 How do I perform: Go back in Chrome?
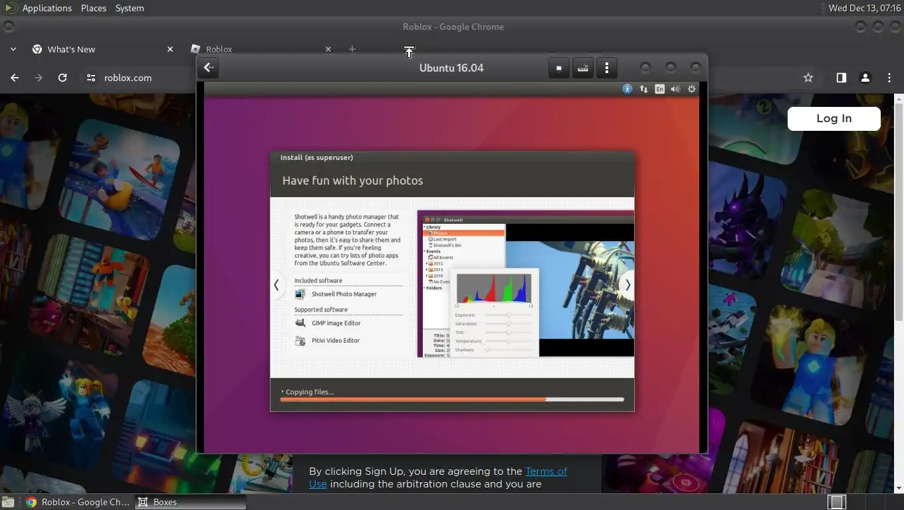point(15,78)
